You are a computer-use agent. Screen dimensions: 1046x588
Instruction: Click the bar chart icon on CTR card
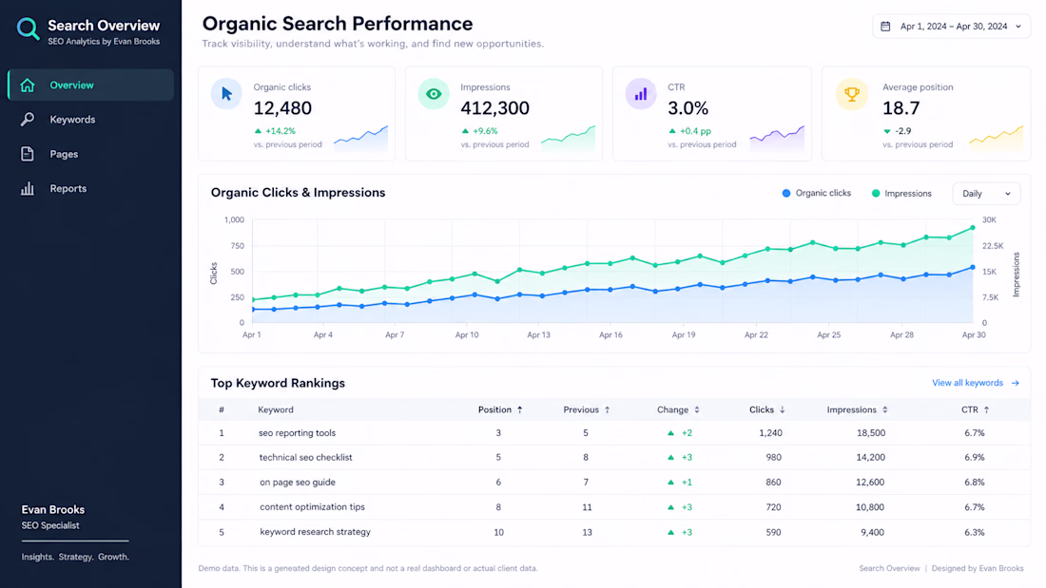coord(641,94)
